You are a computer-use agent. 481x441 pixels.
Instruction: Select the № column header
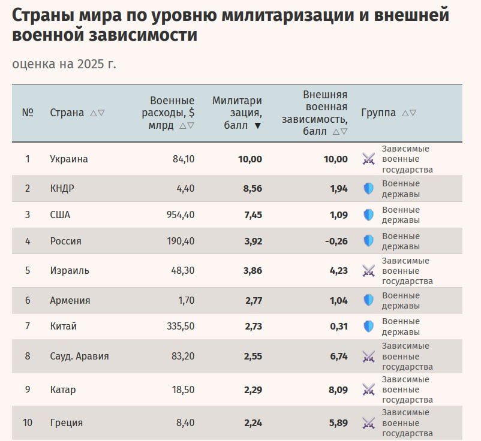(28, 113)
